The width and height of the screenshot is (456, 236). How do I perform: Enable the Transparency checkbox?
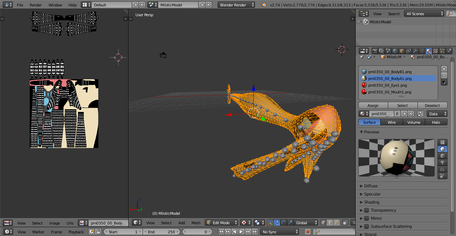point(366,210)
